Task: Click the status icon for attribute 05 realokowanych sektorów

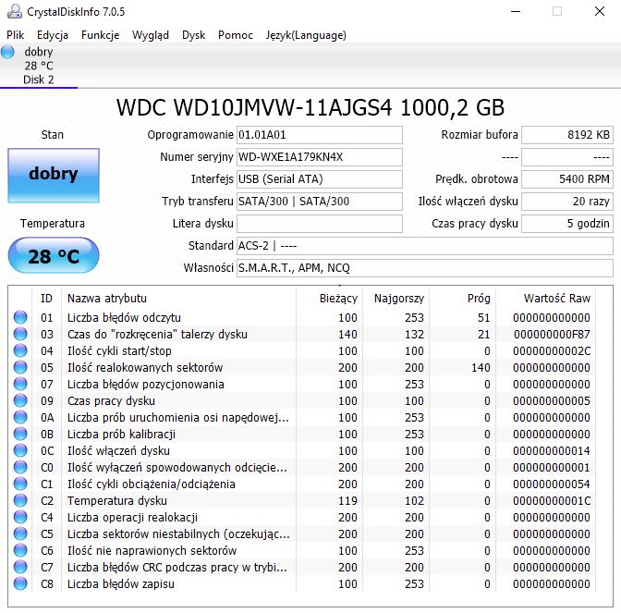Action: click(x=20, y=367)
